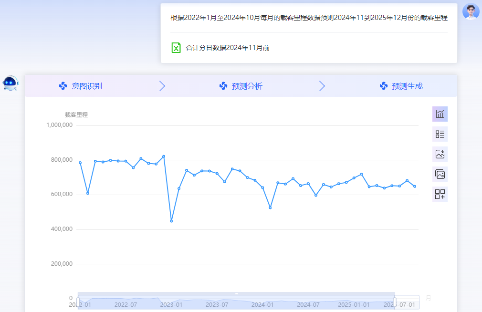Click the 2023-01 x-axis label
This screenshot has height=312, width=482.
point(171,305)
